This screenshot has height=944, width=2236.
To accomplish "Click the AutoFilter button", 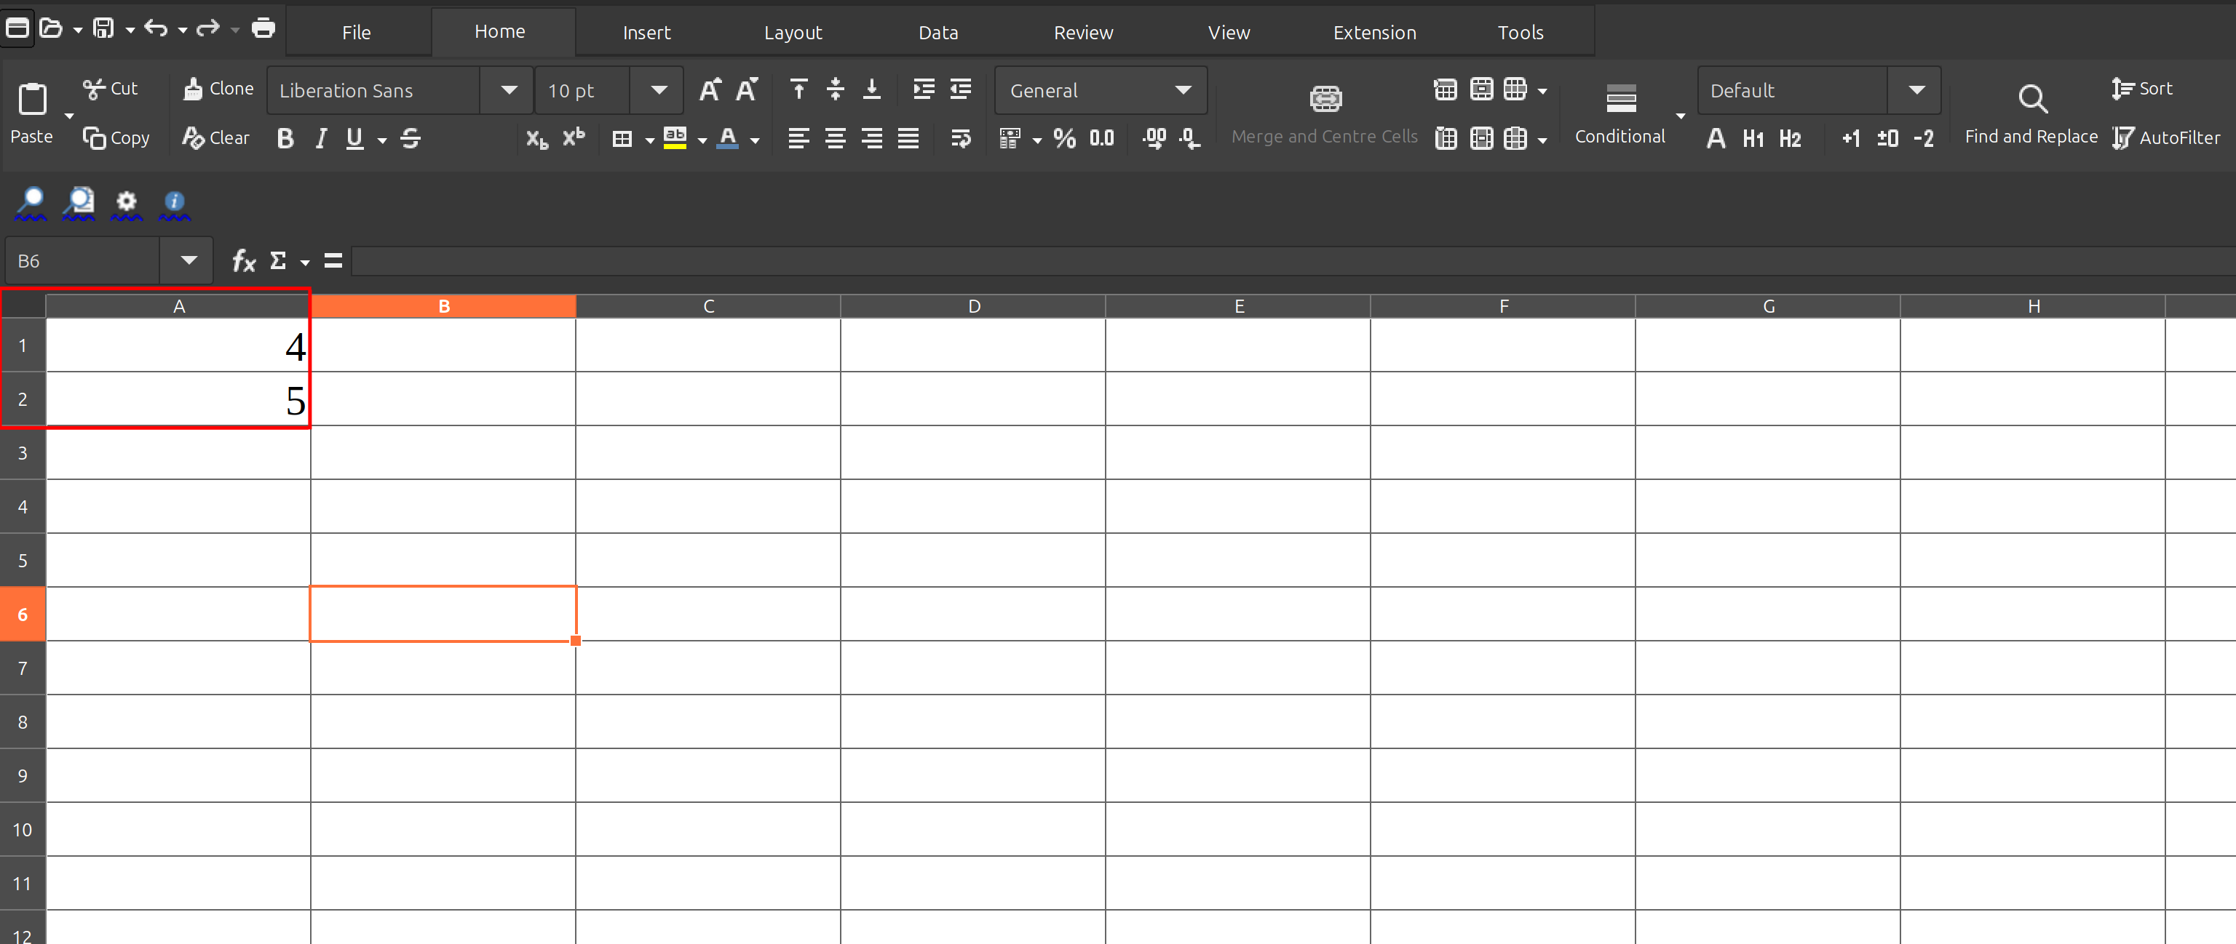I will pyautogui.click(x=2167, y=138).
